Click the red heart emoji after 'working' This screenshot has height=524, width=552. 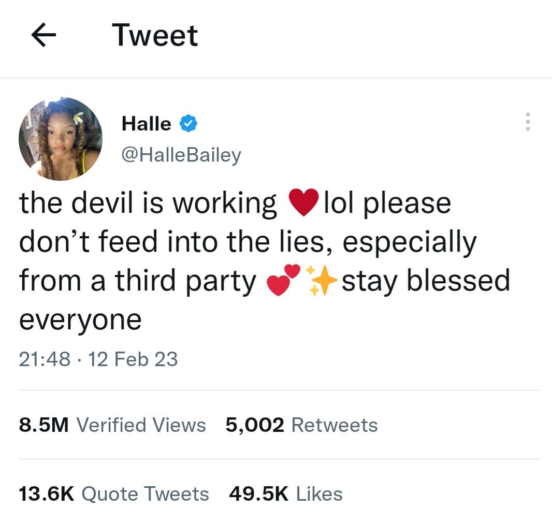click(301, 203)
